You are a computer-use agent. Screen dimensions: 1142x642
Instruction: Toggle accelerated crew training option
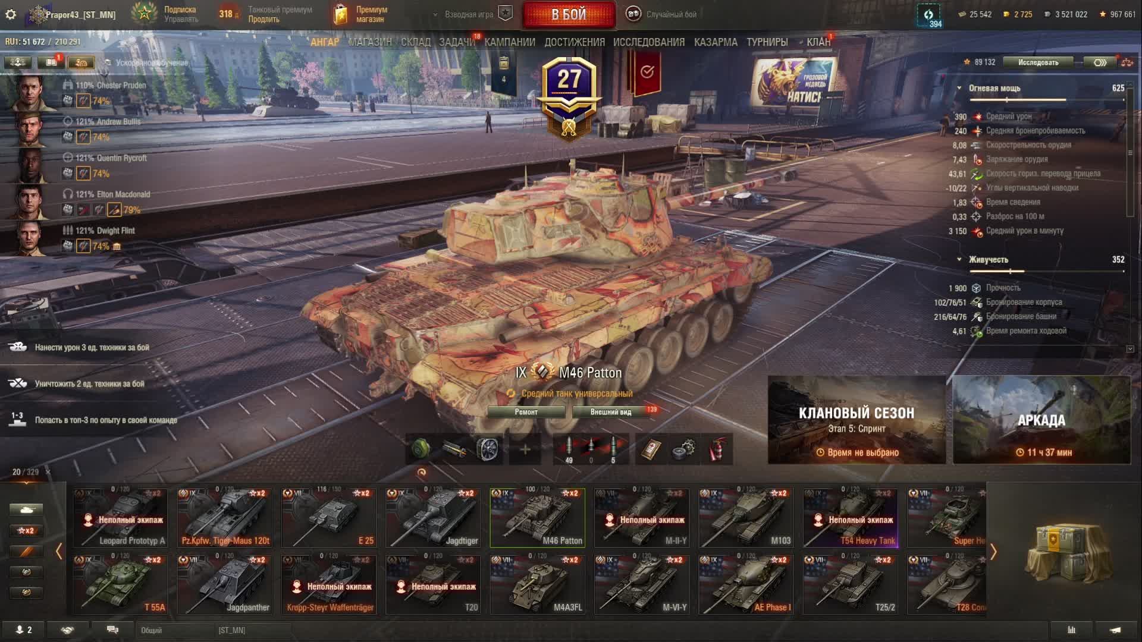tap(146, 62)
